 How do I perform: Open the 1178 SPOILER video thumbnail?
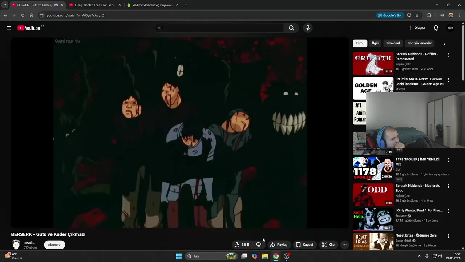click(x=373, y=168)
